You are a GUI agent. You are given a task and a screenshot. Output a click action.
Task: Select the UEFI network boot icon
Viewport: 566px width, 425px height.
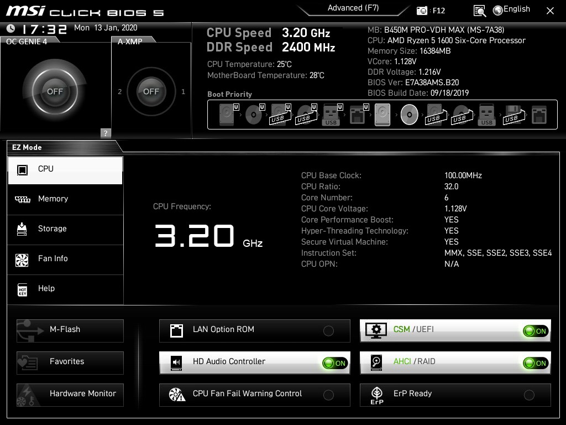click(358, 115)
